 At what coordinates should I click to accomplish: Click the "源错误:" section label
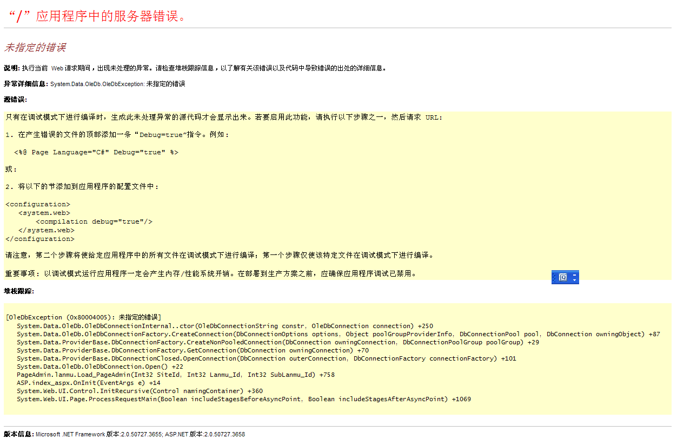[15, 100]
